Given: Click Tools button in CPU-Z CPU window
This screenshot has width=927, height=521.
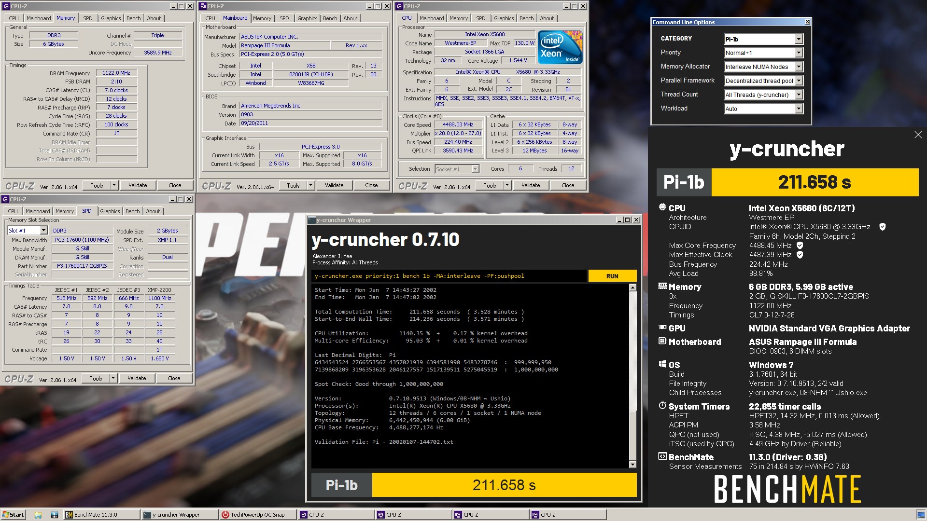Looking at the screenshot, I should [490, 185].
